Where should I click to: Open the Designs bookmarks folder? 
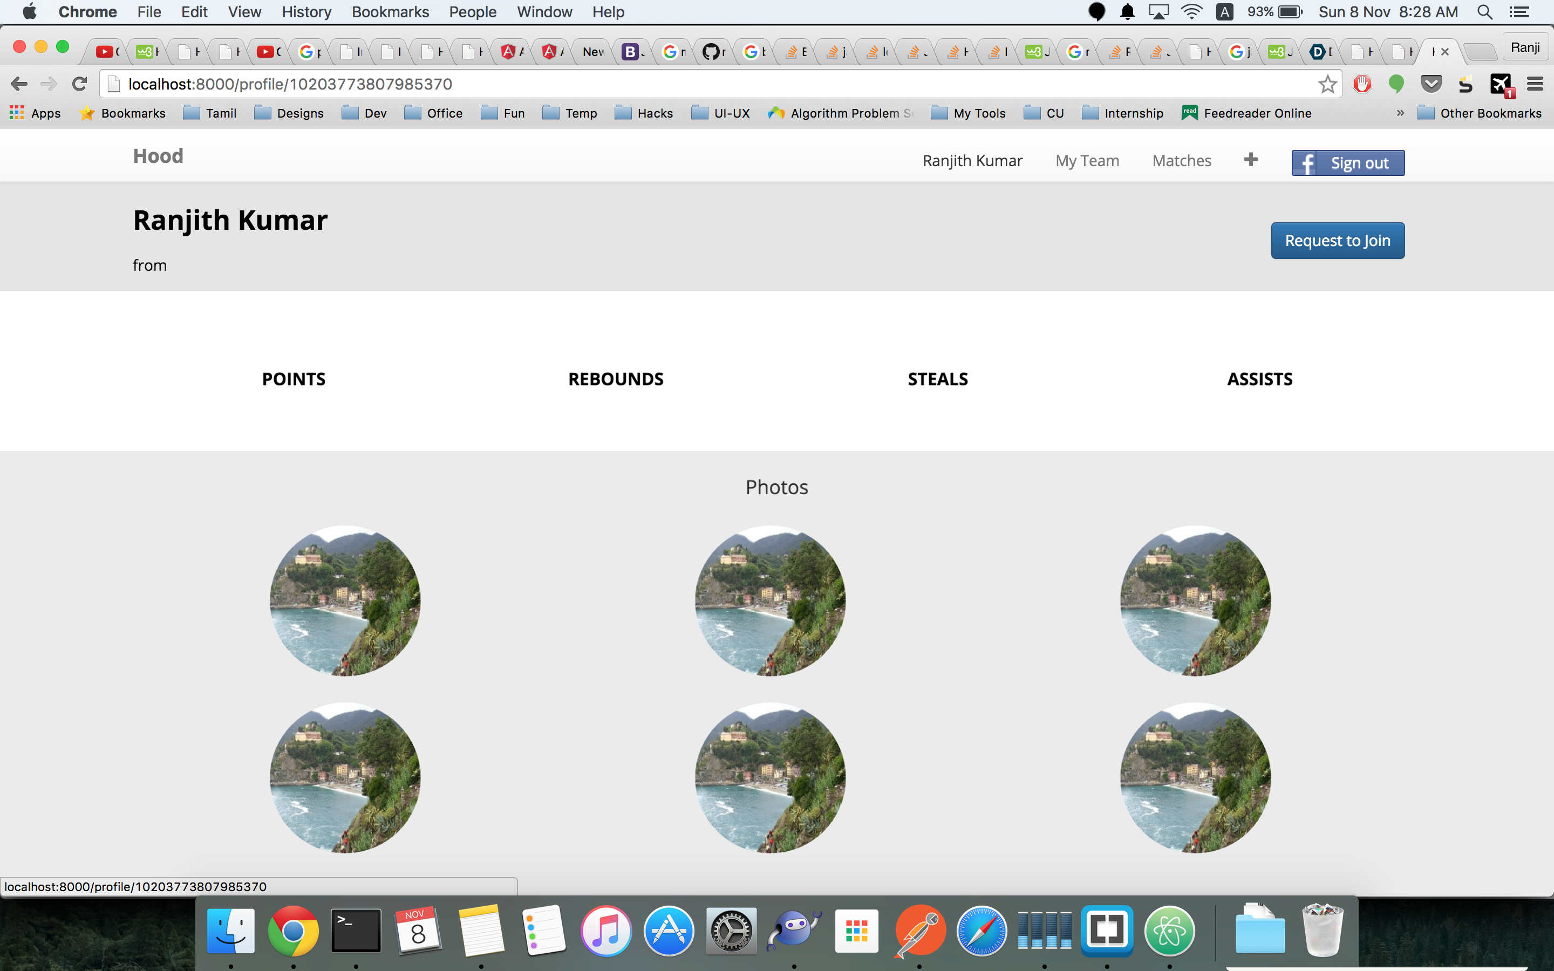point(289,113)
